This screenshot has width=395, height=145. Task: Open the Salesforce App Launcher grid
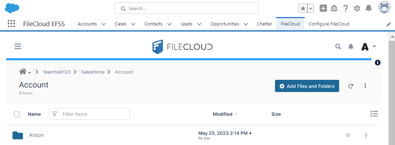(x=11, y=24)
